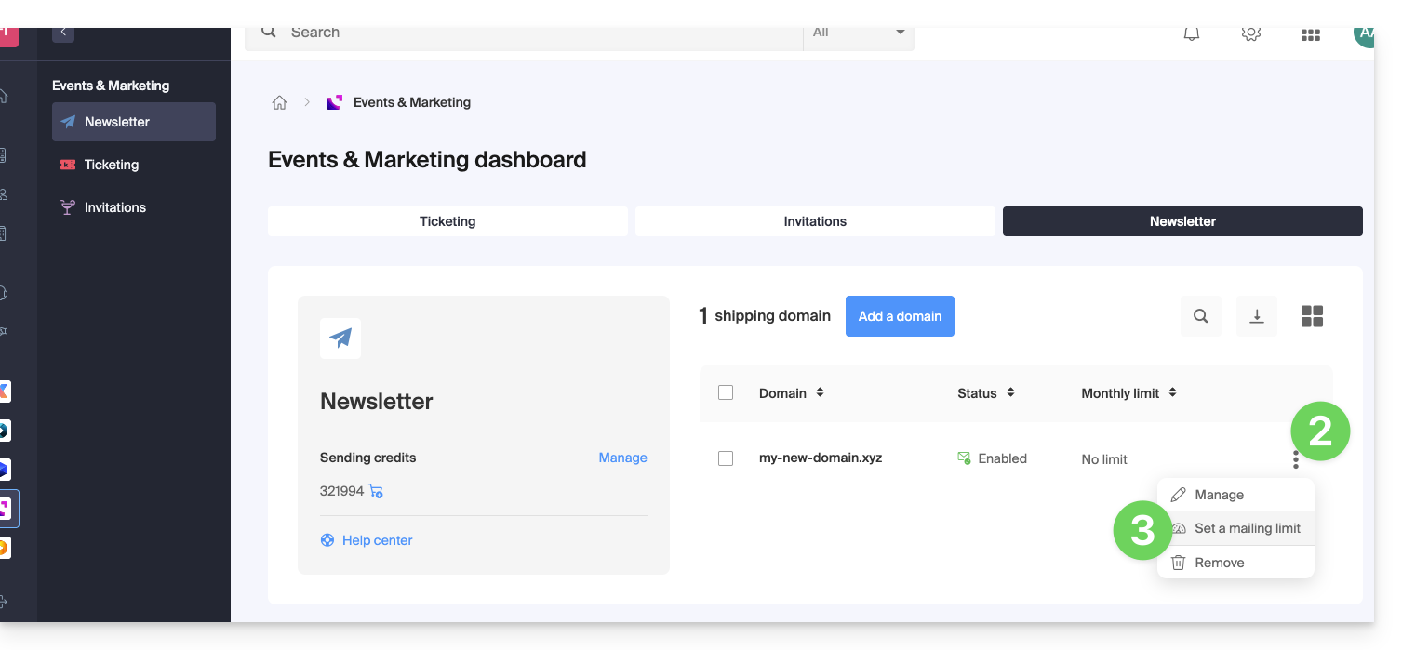This screenshot has width=1402, height=650.
Task: Click the notifications bell icon
Action: (1191, 34)
